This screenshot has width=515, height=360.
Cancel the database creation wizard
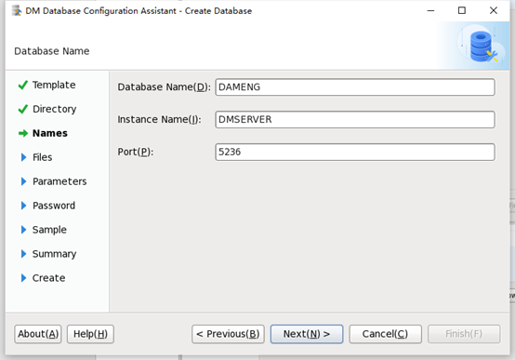click(x=385, y=334)
